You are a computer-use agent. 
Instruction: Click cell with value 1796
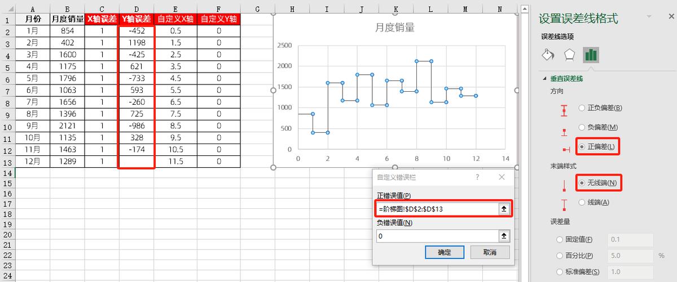pyautogui.click(x=67, y=78)
